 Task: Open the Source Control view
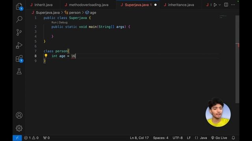(19, 33)
